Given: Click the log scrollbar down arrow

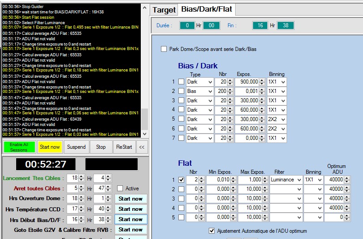Looking at the screenshot, I should pyautogui.click(x=145, y=134).
